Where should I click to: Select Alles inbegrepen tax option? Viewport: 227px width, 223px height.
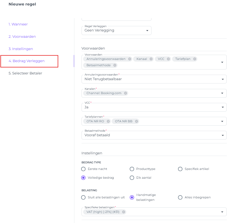(180, 197)
